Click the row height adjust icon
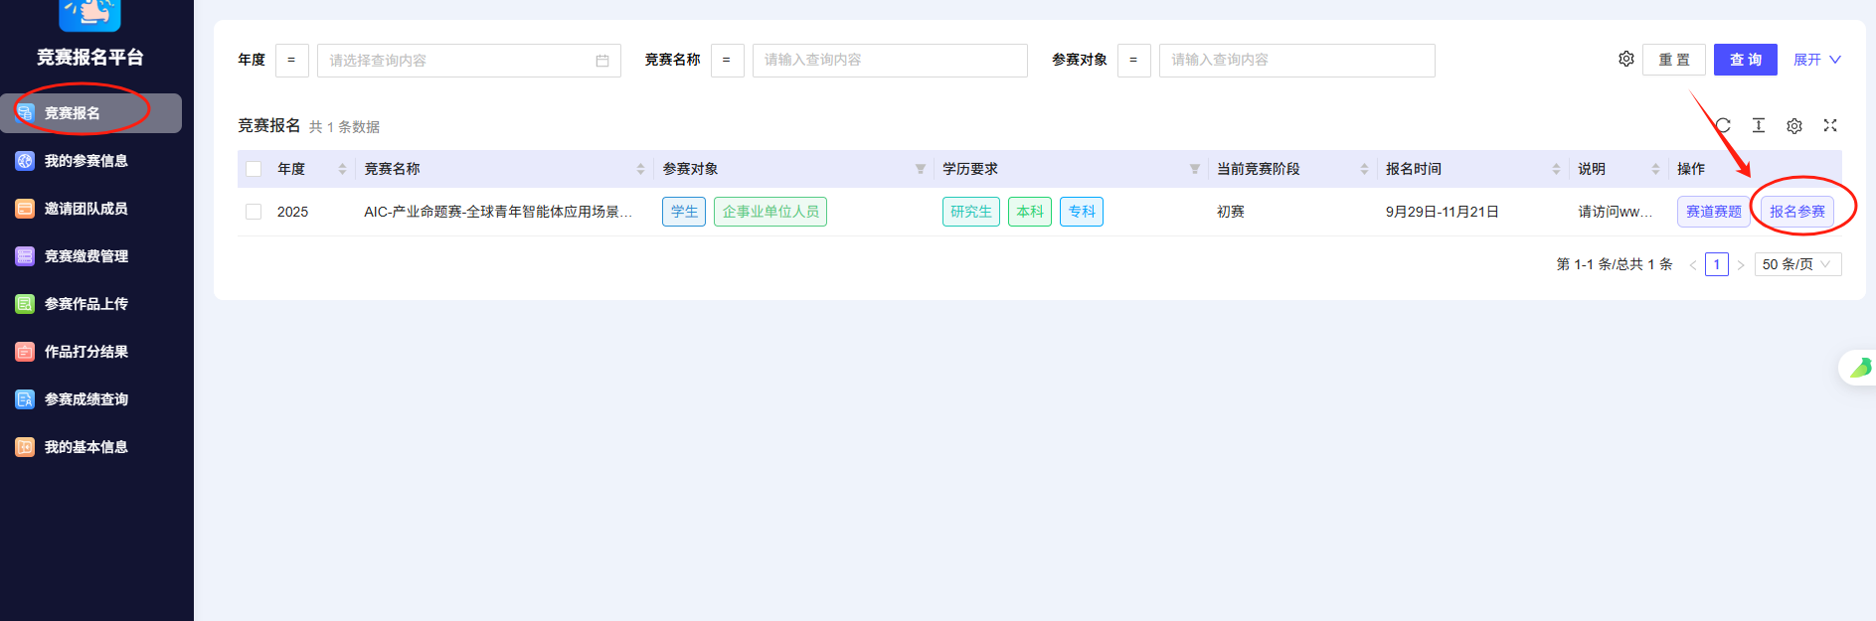This screenshot has width=1876, height=621. [1759, 126]
